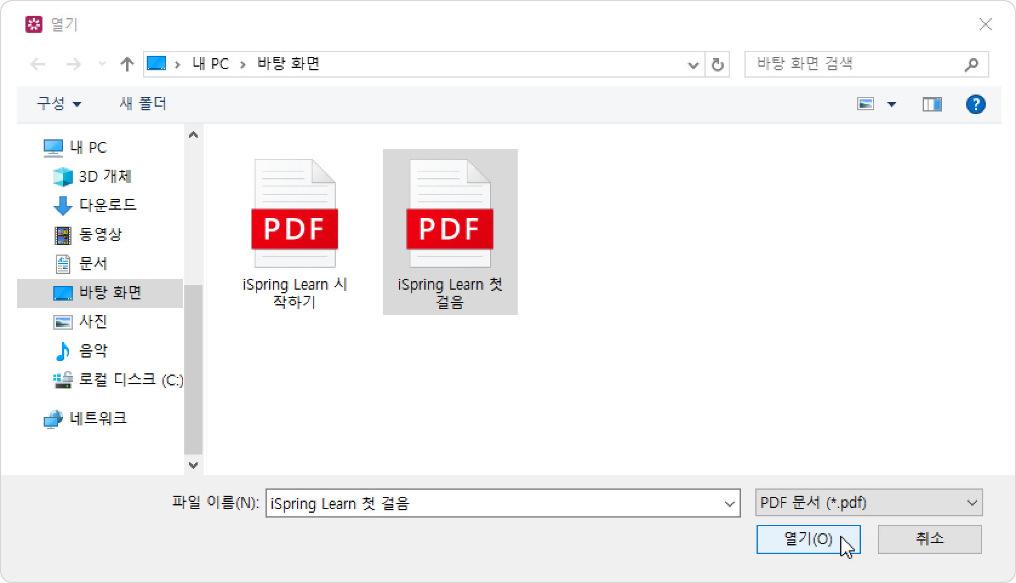Select '내 PC' in the address path

(x=210, y=64)
